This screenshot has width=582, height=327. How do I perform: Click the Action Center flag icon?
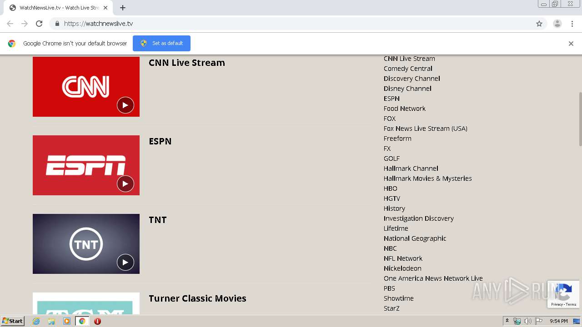pos(538,321)
